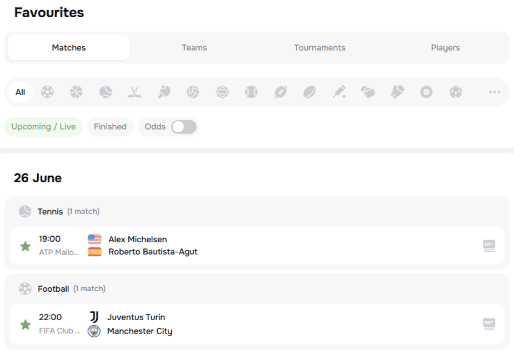Select the boxing gloves icon
The image size is (514, 354).
368,92
